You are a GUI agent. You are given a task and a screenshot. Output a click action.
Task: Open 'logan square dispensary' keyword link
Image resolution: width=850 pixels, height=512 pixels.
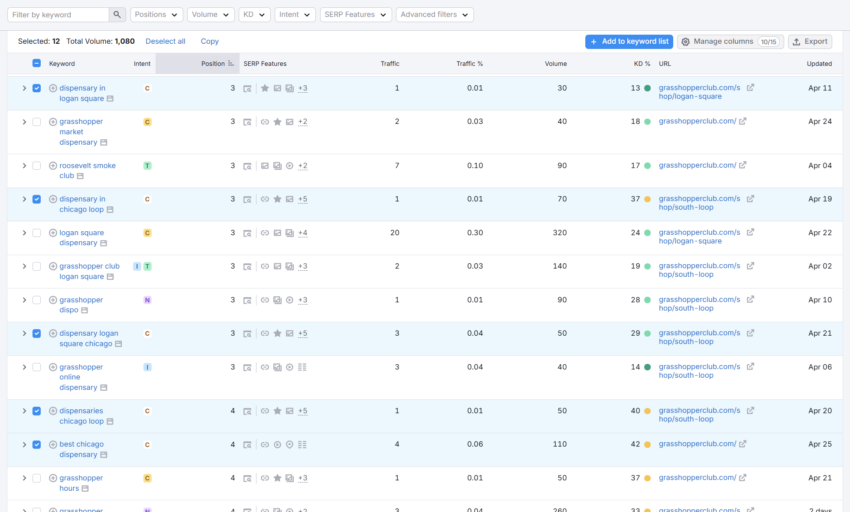pyautogui.click(x=81, y=238)
